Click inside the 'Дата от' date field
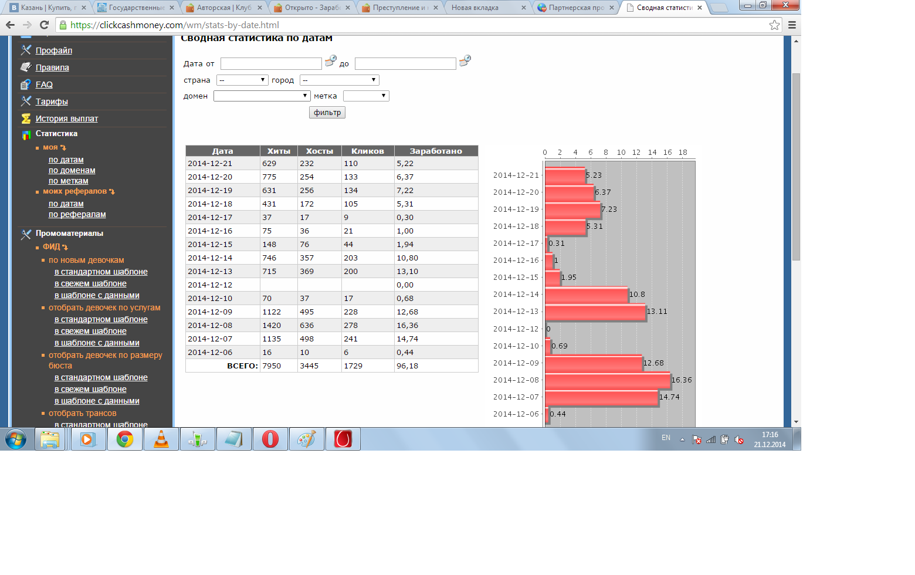This screenshot has height=575, width=915. (271, 63)
